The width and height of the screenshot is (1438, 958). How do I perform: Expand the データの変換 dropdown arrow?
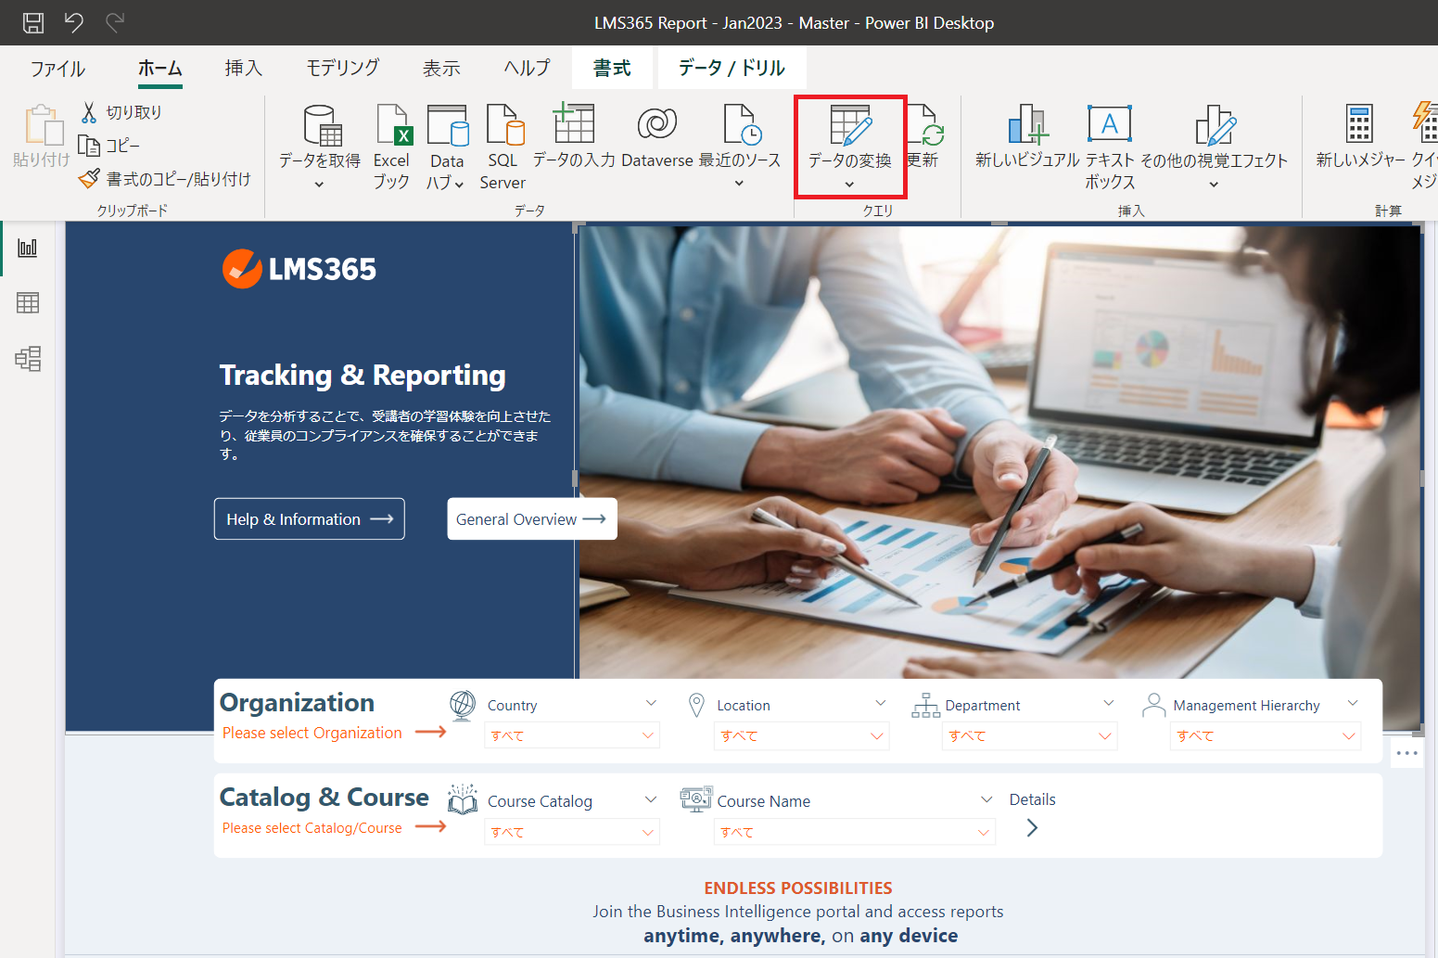pyautogui.click(x=849, y=185)
